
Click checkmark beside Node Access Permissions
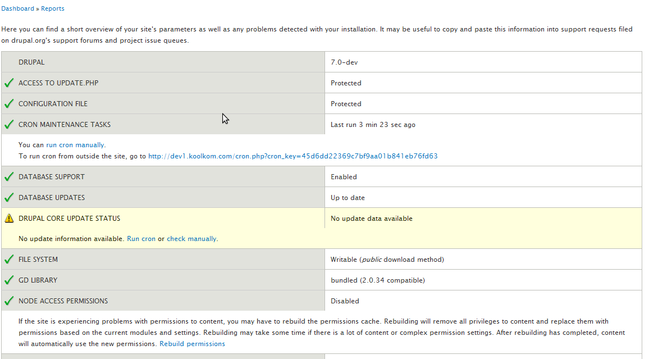coord(9,301)
